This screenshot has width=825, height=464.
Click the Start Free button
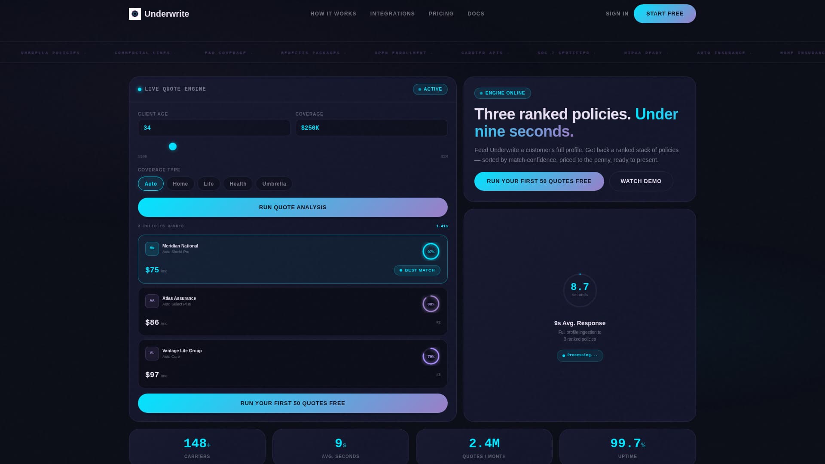[665, 14]
